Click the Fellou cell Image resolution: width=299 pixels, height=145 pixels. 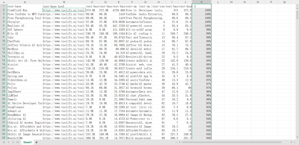click(x=25, y=88)
